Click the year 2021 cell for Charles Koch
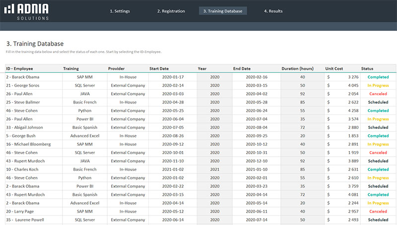 coord(214,169)
